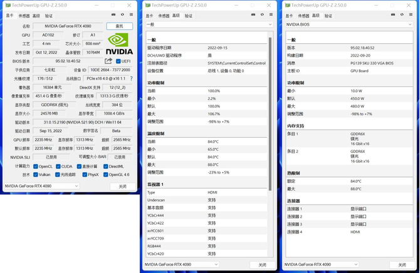
Task: Toggle the UEFI checkbox
Action: pyautogui.click(x=118, y=61)
